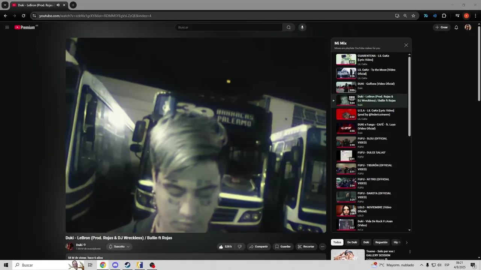The height and width of the screenshot is (270, 481).
Task: Open the taskbar volume icon
Action: pyautogui.click(x=440, y=265)
